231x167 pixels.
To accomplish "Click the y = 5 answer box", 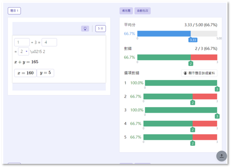I will tap(46, 73).
